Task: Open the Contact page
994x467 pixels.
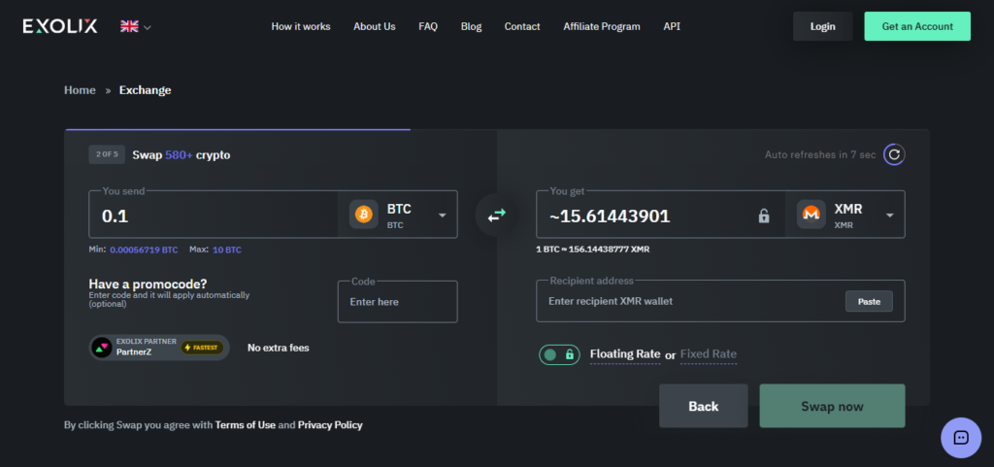Action: [521, 26]
